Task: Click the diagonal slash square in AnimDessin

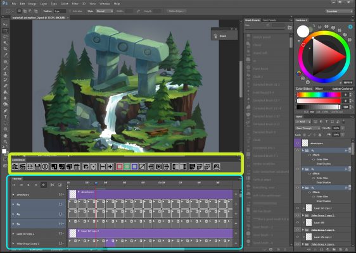Action: pos(142,167)
